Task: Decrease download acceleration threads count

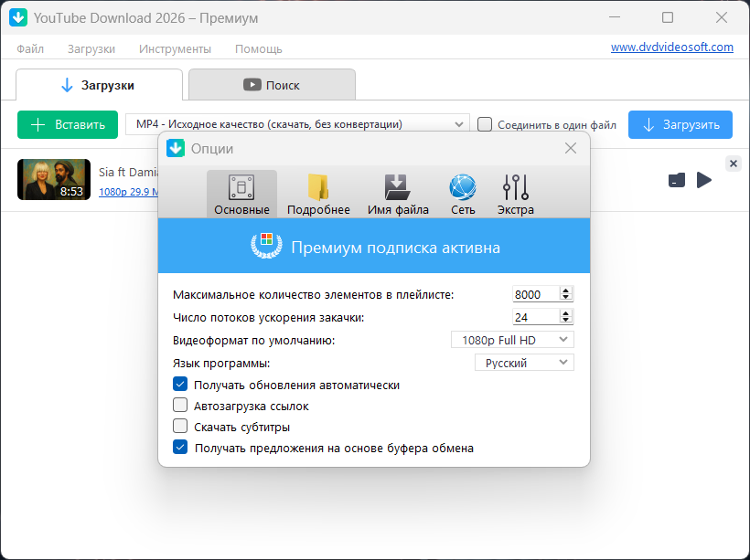Action: [566, 320]
